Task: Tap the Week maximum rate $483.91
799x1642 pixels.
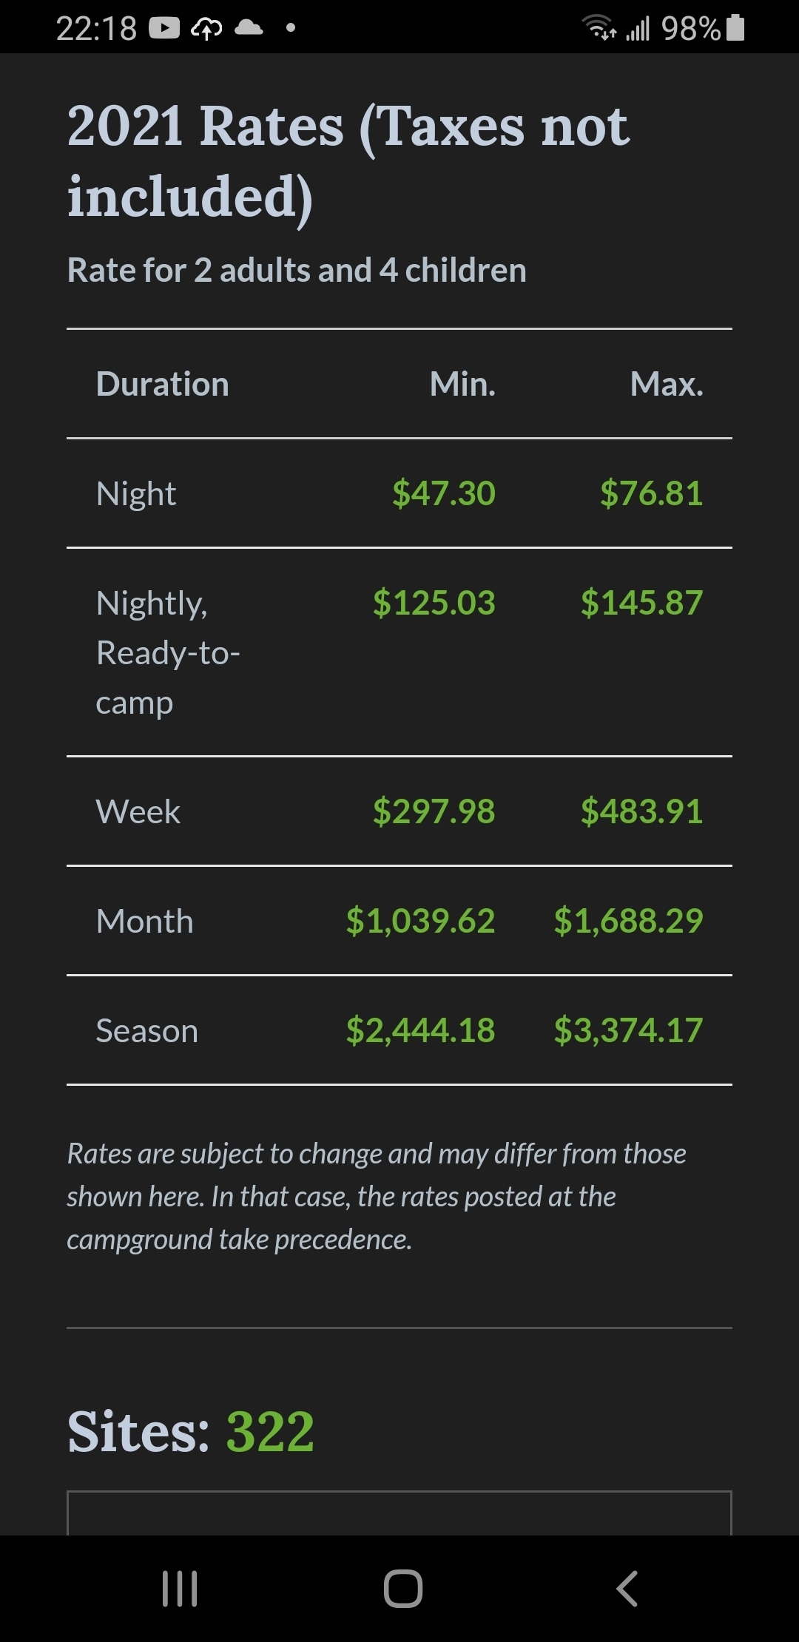Action: click(x=641, y=811)
